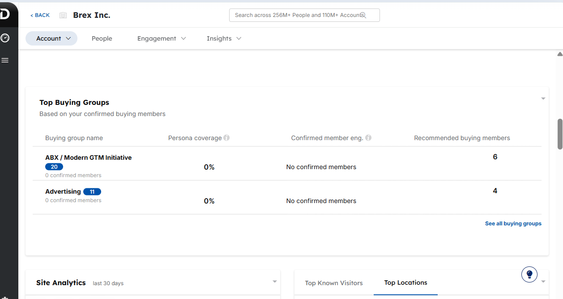563x299 pixels.
Task: Open the ABX / Modern GTM Initiative buying group
Action: tap(88, 158)
